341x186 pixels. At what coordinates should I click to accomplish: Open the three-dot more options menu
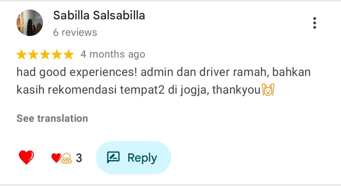click(314, 23)
